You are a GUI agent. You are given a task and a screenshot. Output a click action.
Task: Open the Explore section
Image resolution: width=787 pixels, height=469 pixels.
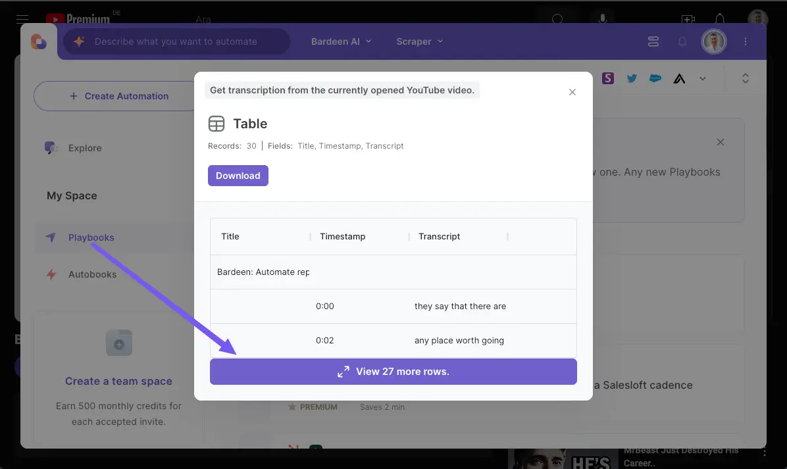click(85, 148)
